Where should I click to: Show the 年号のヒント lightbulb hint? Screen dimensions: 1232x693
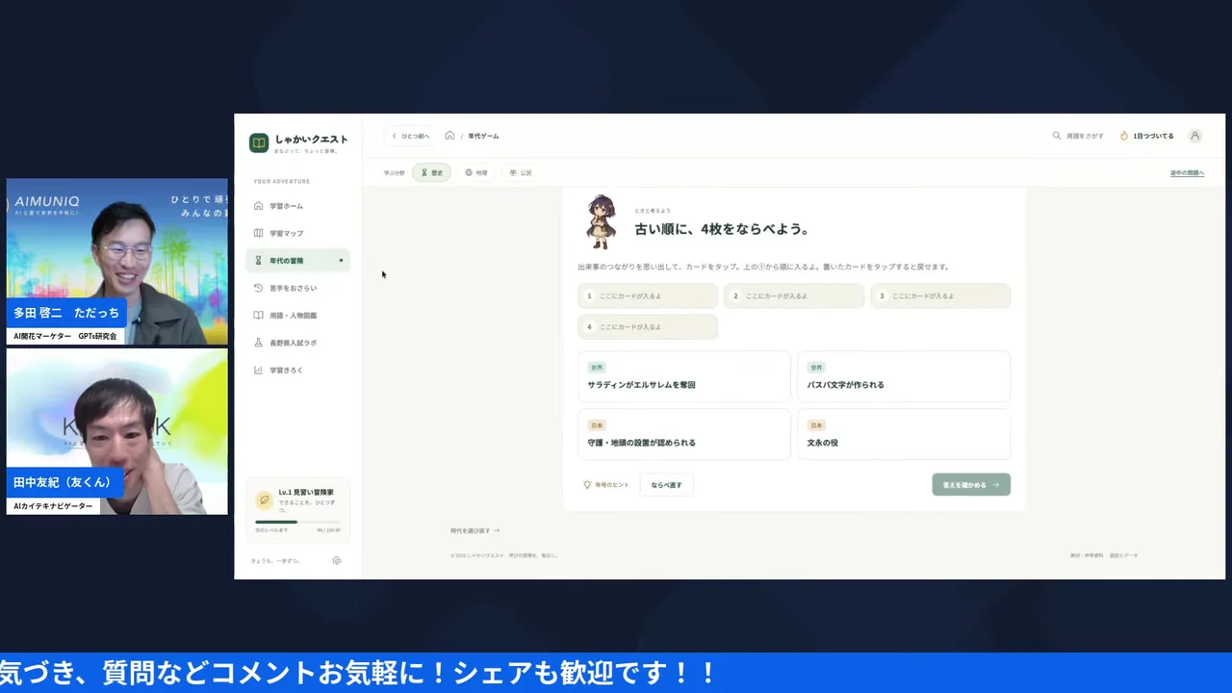pos(605,485)
